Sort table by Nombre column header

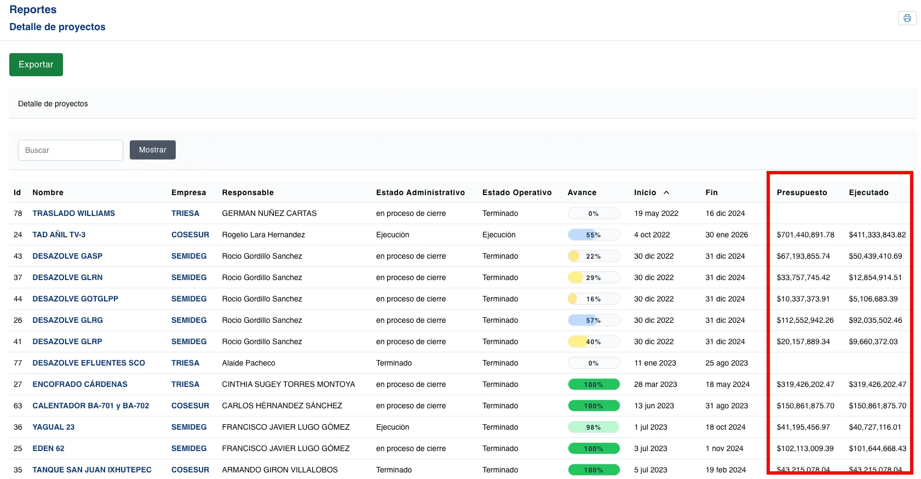point(48,192)
